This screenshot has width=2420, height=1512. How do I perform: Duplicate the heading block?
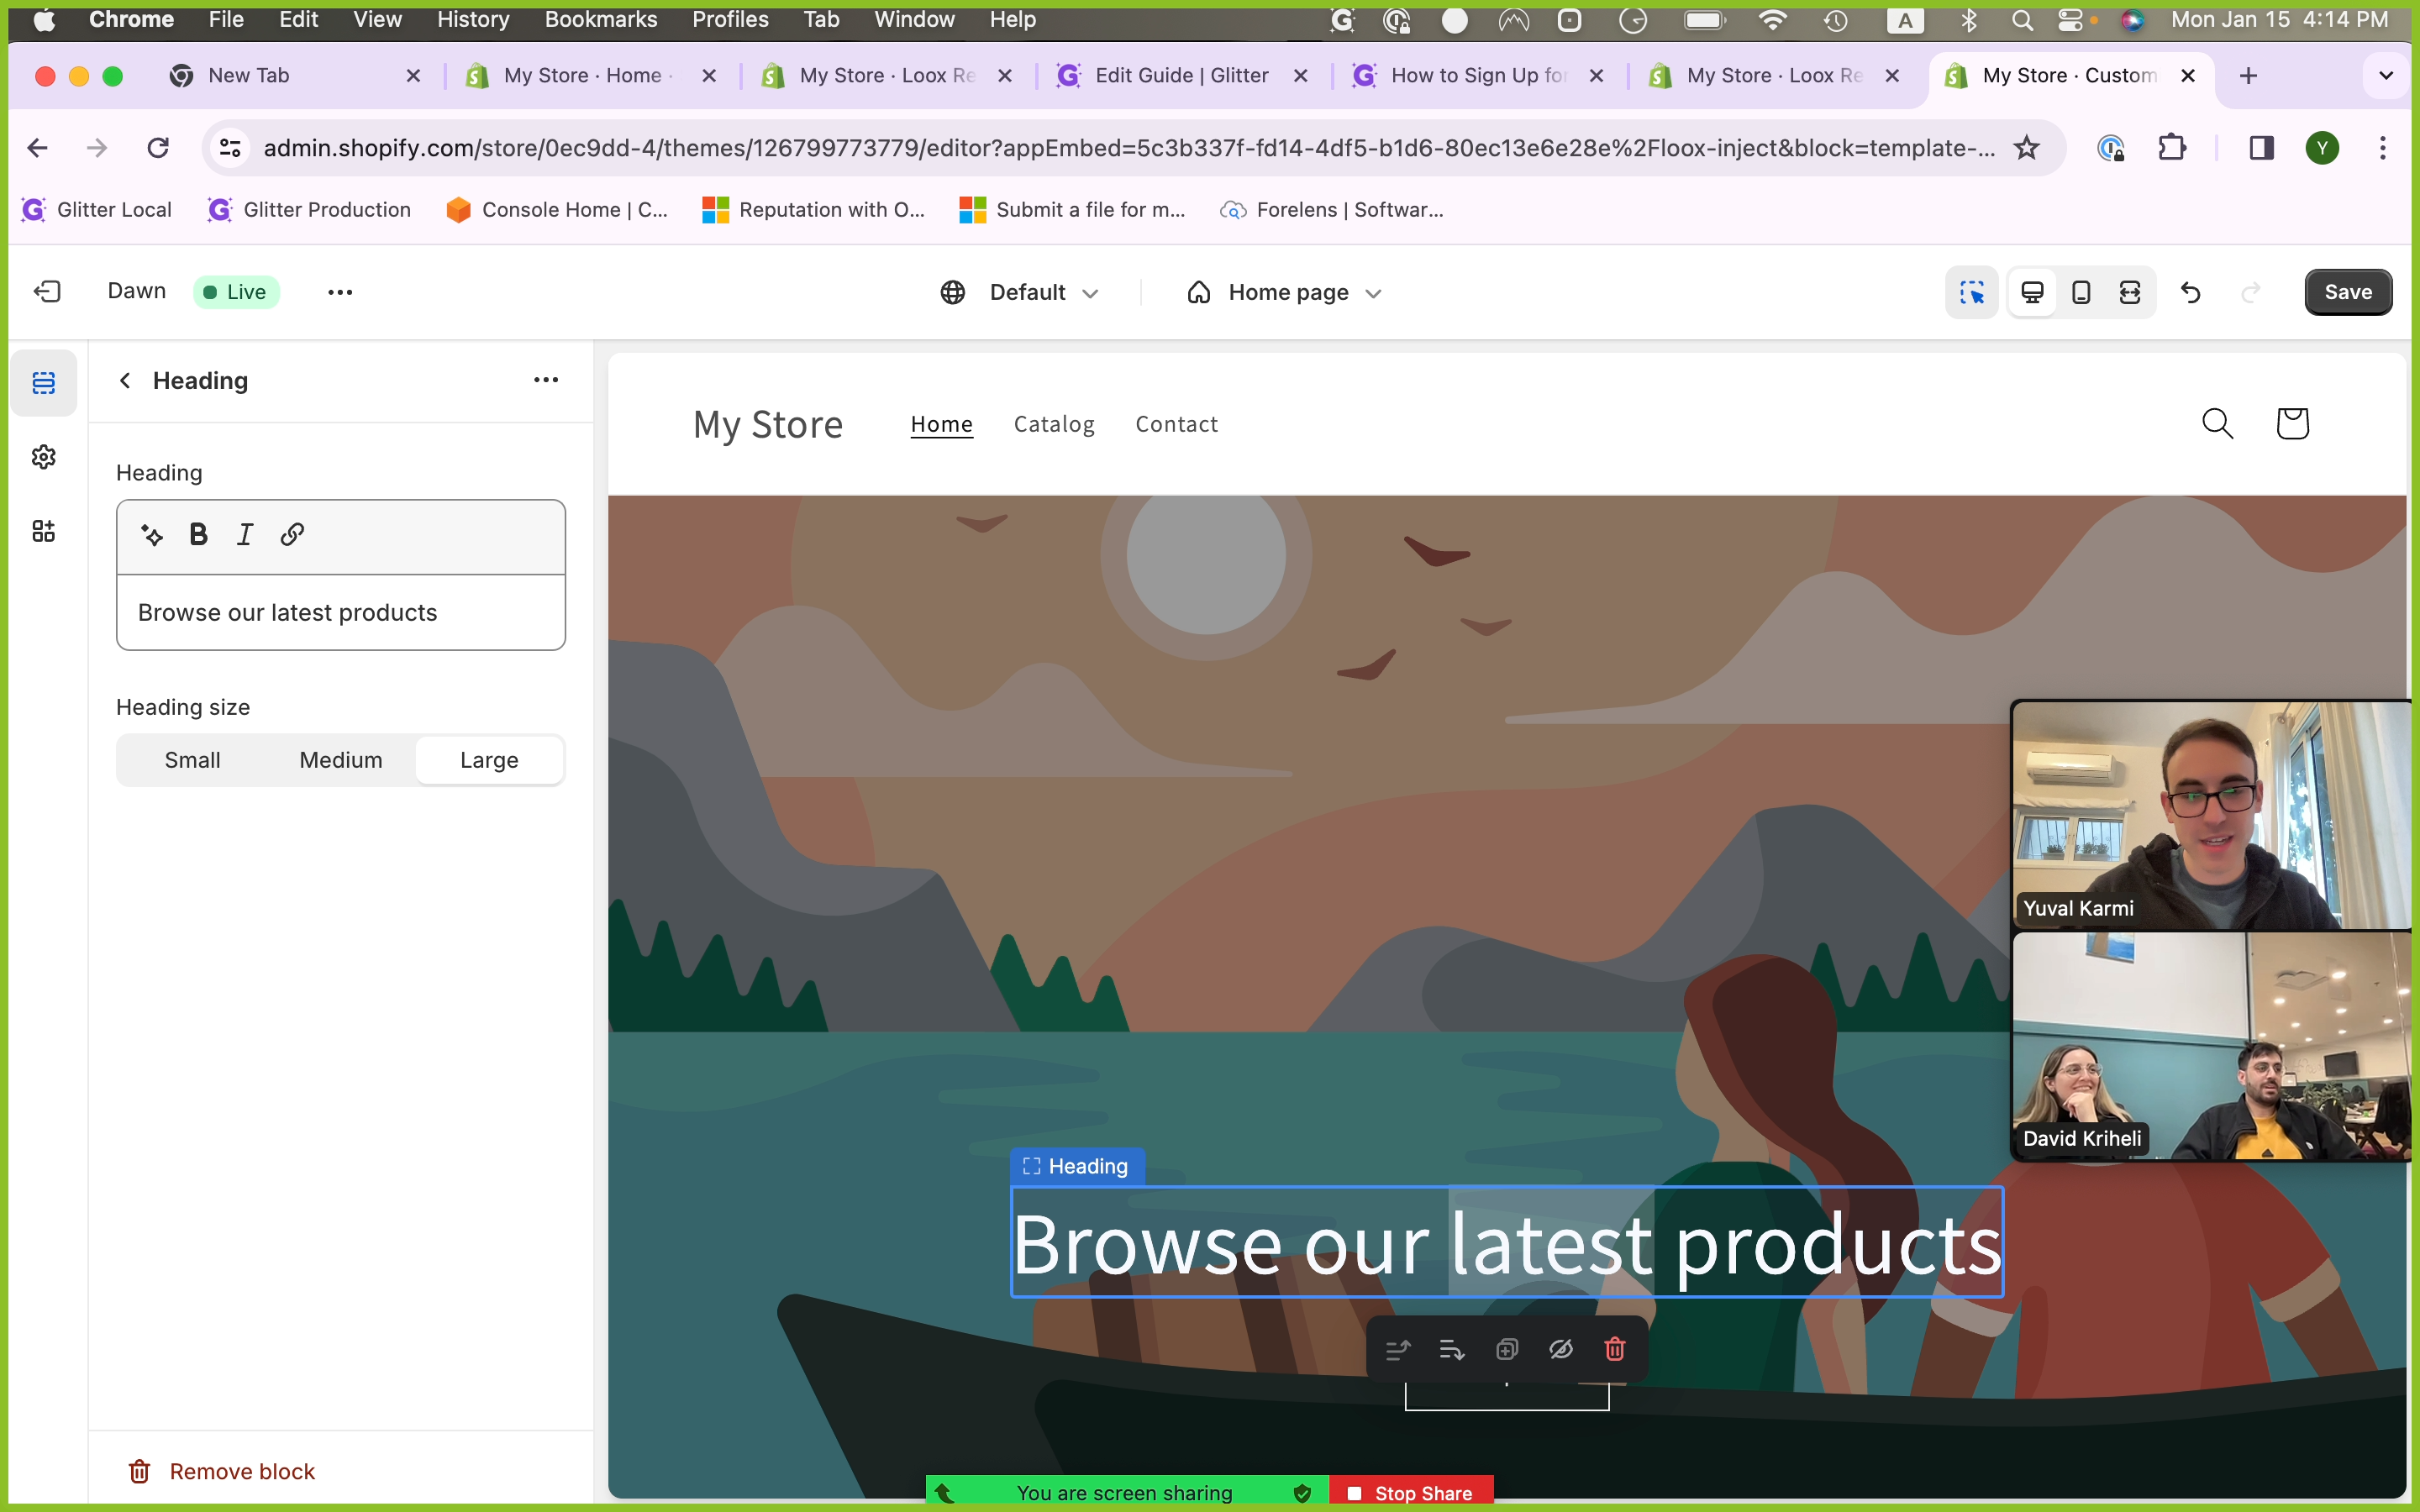coord(1506,1350)
